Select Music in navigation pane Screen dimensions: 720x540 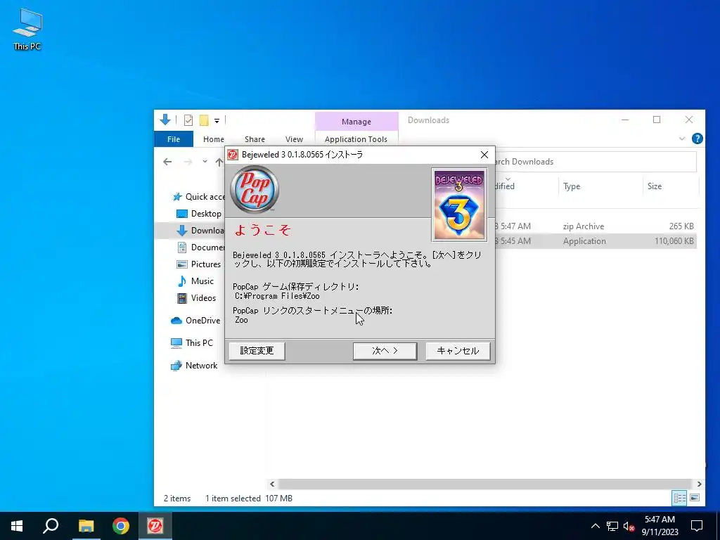coord(195,281)
